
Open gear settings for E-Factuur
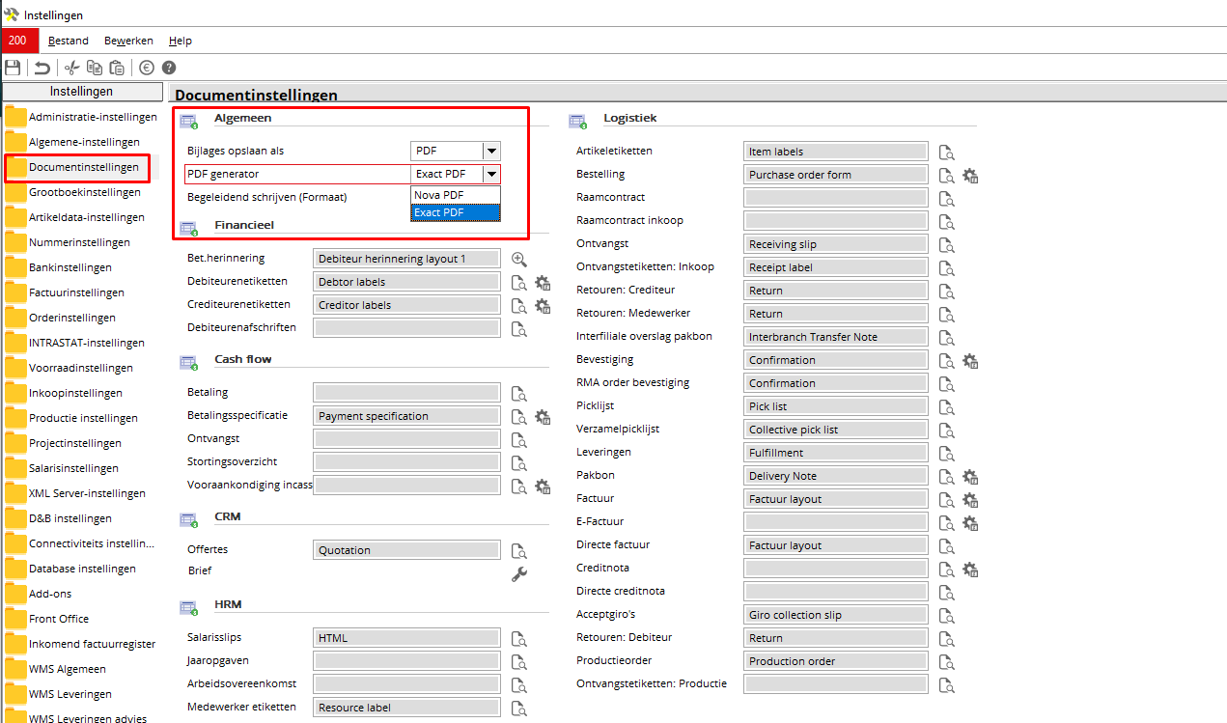coord(971,522)
